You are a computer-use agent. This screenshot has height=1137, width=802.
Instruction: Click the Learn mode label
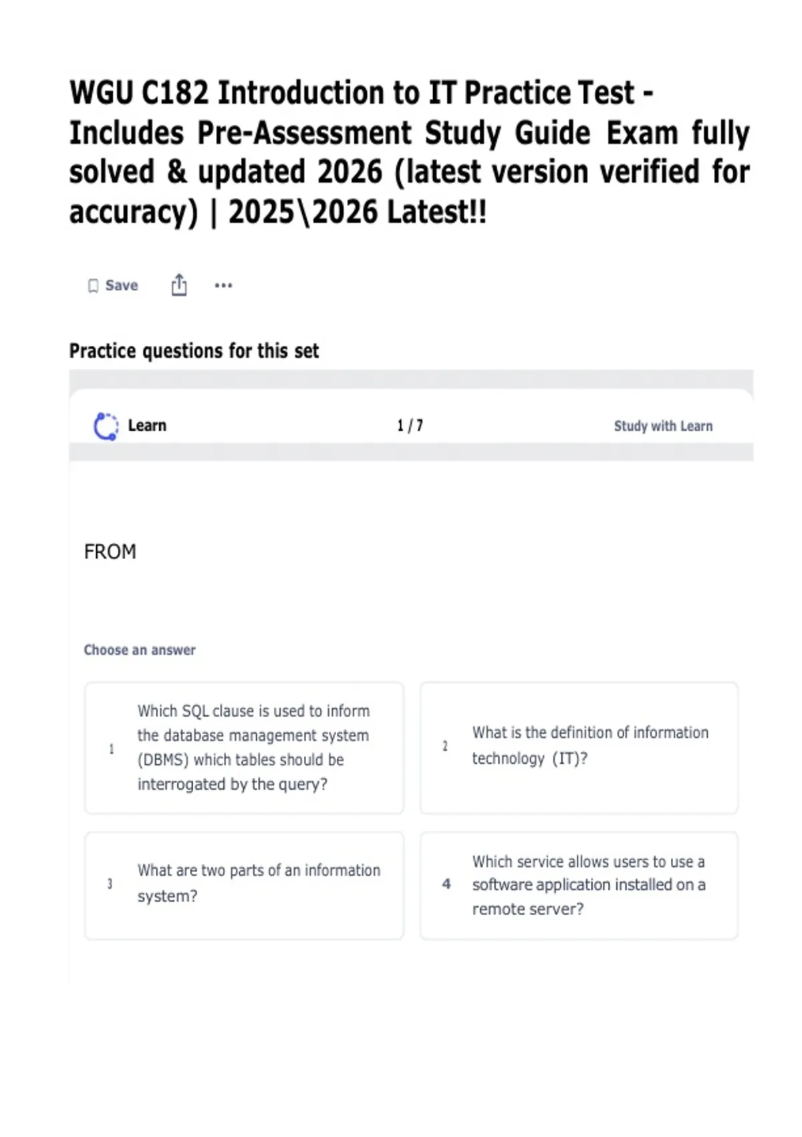click(147, 425)
